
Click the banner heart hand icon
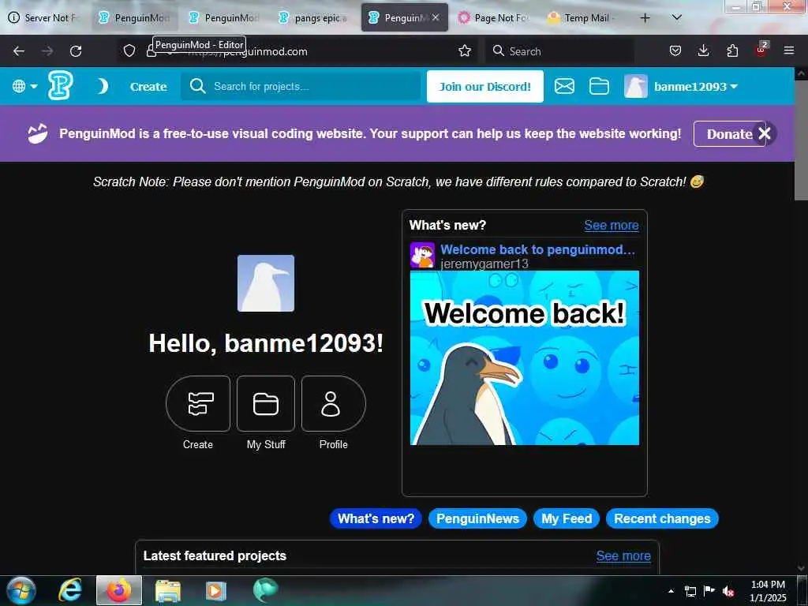[38, 134]
